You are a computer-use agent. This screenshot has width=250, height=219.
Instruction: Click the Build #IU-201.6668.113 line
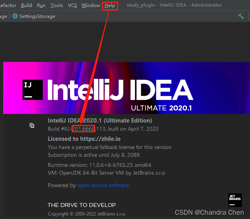[103, 129]
